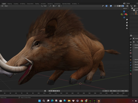Open the transform pivot point dropdown
The width and height of the screenshot is (138, 103).
tap(51, 6)
